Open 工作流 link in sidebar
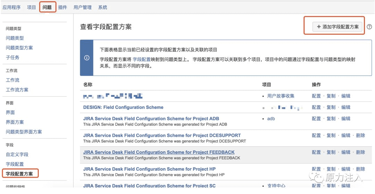This screenshot has height=194, width=375. pyautogui.click(x=12, y=80)
